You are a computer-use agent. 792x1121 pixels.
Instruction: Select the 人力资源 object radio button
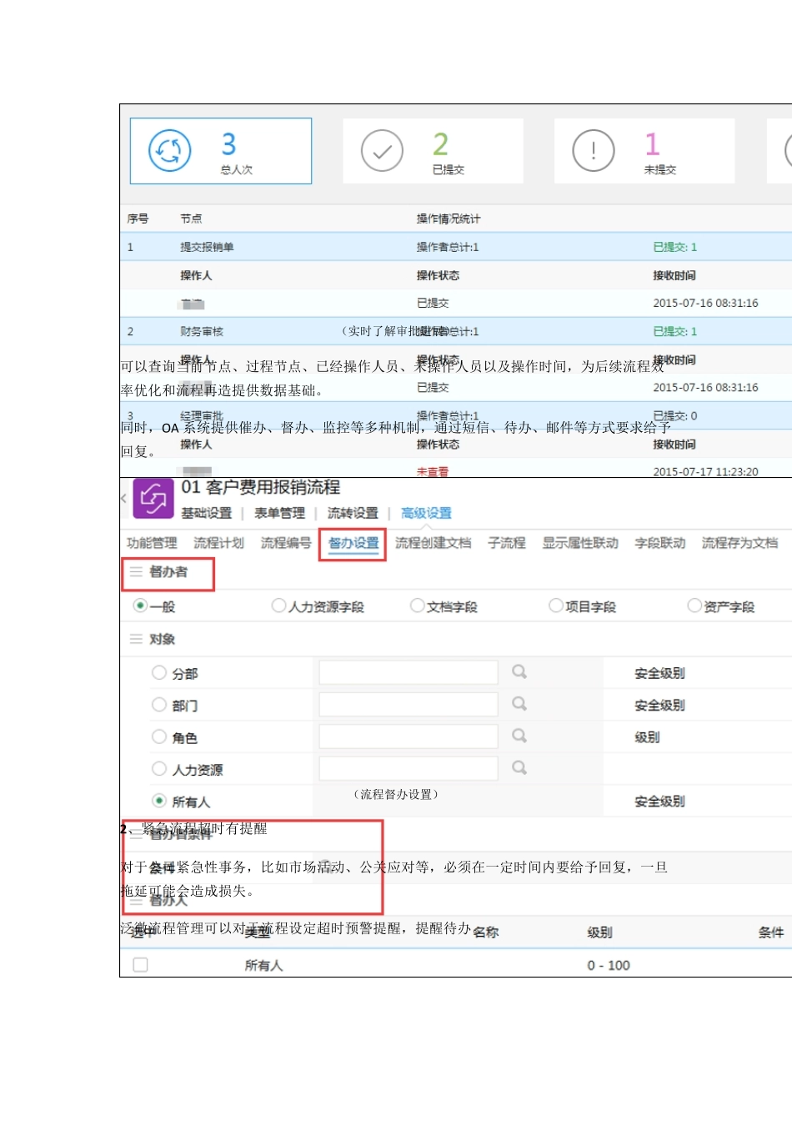coord(159,768)
